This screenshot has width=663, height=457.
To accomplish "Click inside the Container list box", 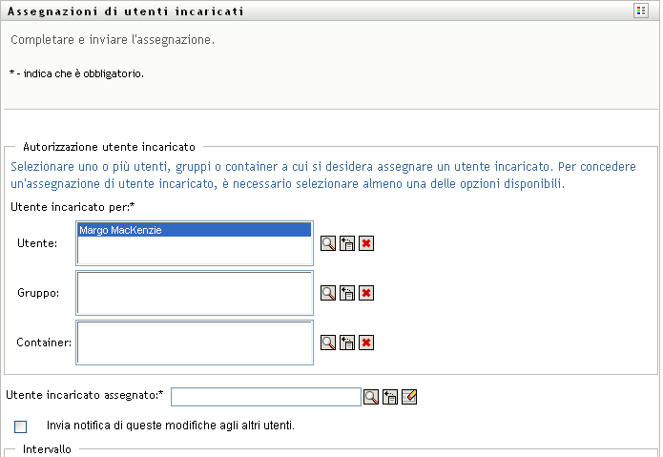I will pyautogui.click(x=194, y=343).
